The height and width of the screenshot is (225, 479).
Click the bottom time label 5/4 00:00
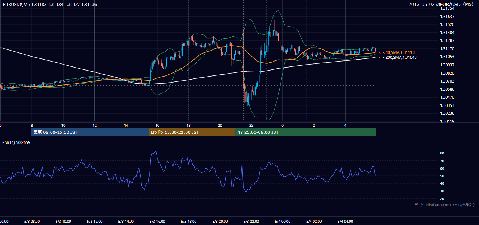pos(283,222)
